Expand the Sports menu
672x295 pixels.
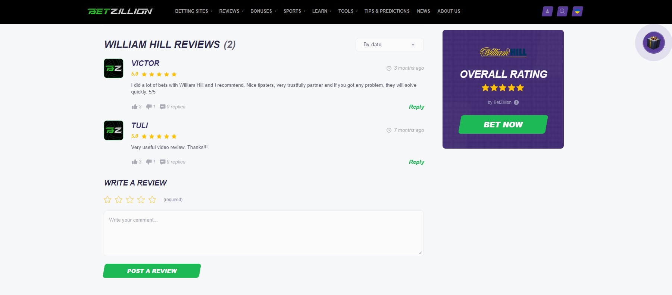pos(294,11)
